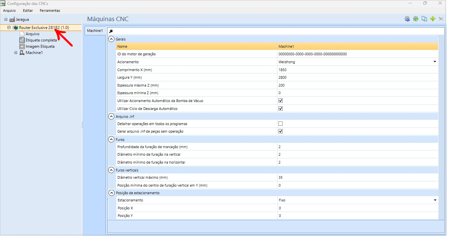Click the gear with blue up arrow icon
The height and width of the screenshot is (236, 449).
tap(407, 19)
